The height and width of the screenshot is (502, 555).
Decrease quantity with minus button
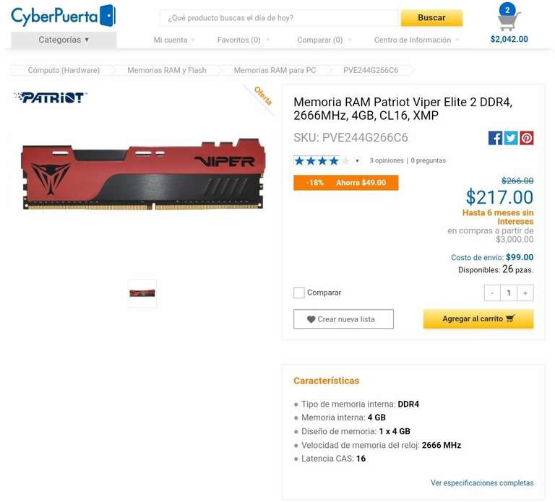click(492, 293)
